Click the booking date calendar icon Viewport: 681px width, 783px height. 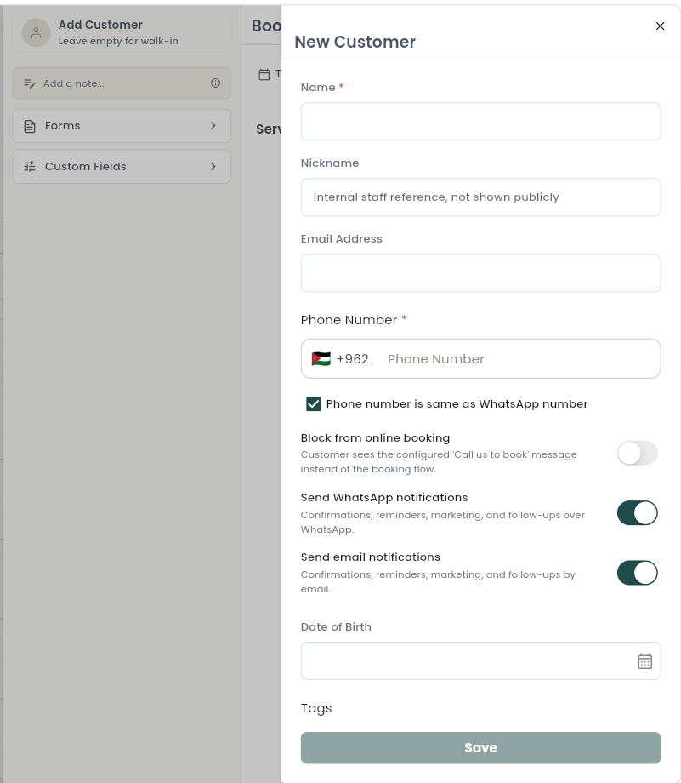pos(264,74)
